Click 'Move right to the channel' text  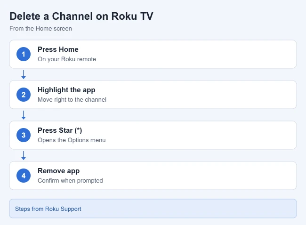tap(72, 100)
